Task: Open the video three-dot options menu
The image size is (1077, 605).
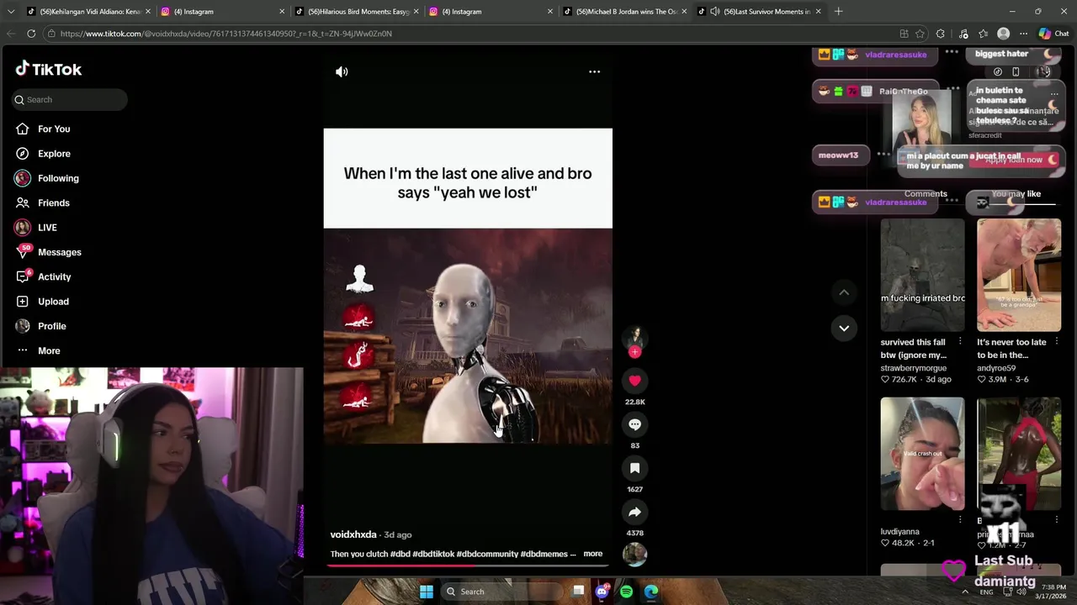Action: (594, 71)
